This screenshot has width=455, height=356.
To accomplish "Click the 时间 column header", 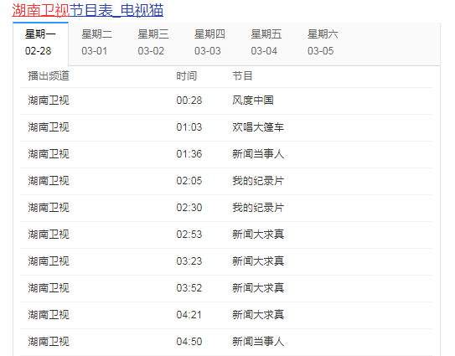I will pos(187,76).
